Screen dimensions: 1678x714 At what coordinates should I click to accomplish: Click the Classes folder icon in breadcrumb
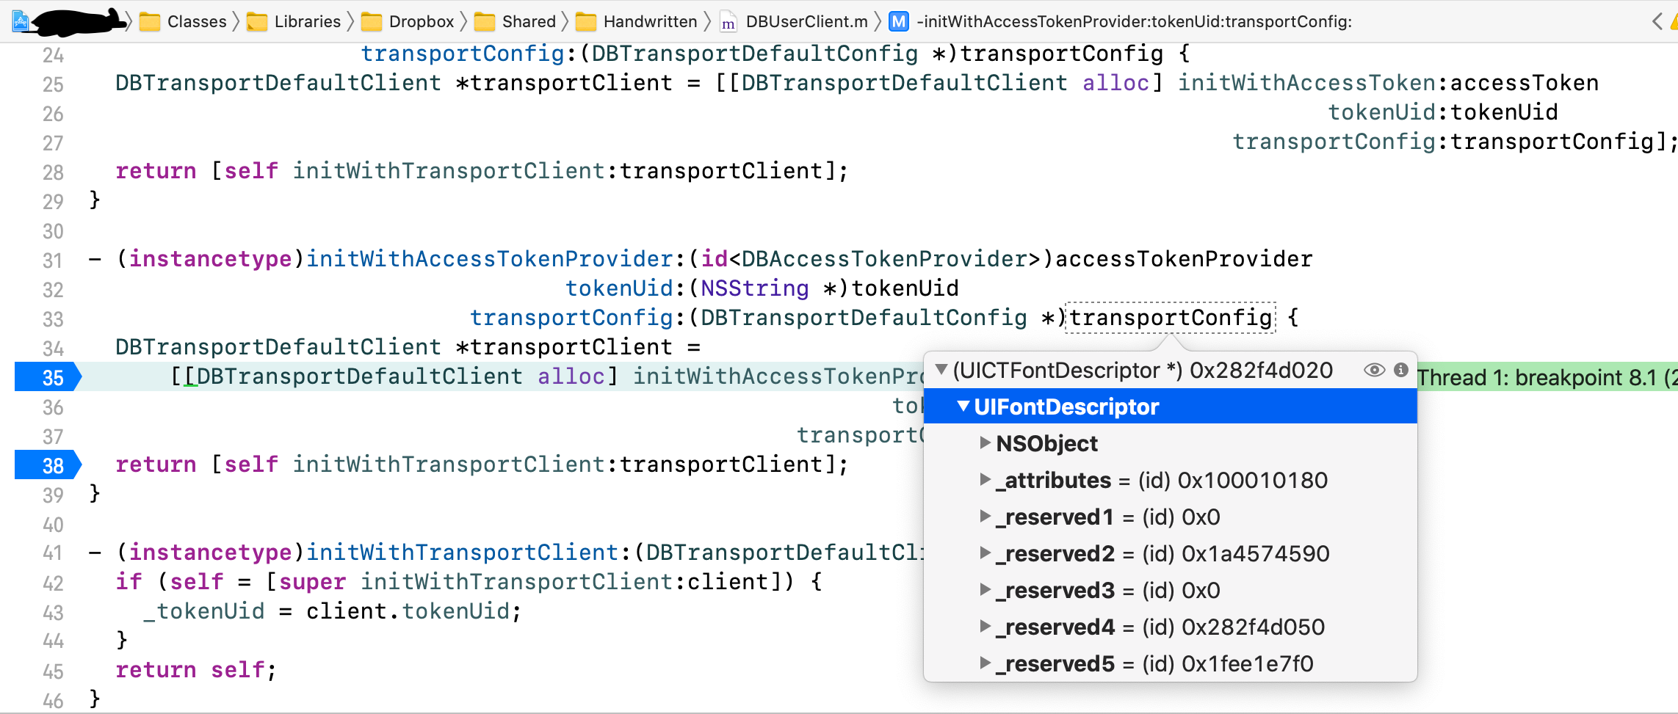point(150,22)
